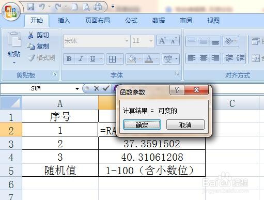Click wrap text icon
This screenshot has height=200, width=264.
pyautogui.click(x=256, y=41)
